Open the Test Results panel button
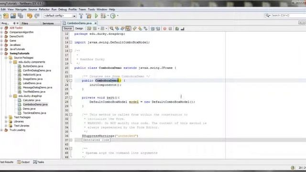Image resolution: width=306 pixels, height=172 pixels. 6,162
